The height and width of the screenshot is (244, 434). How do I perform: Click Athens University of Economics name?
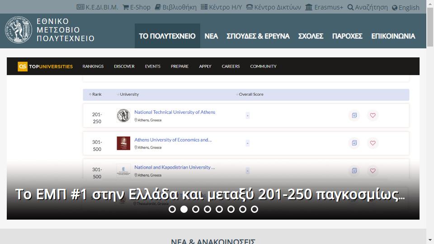[x=173, y=140]
